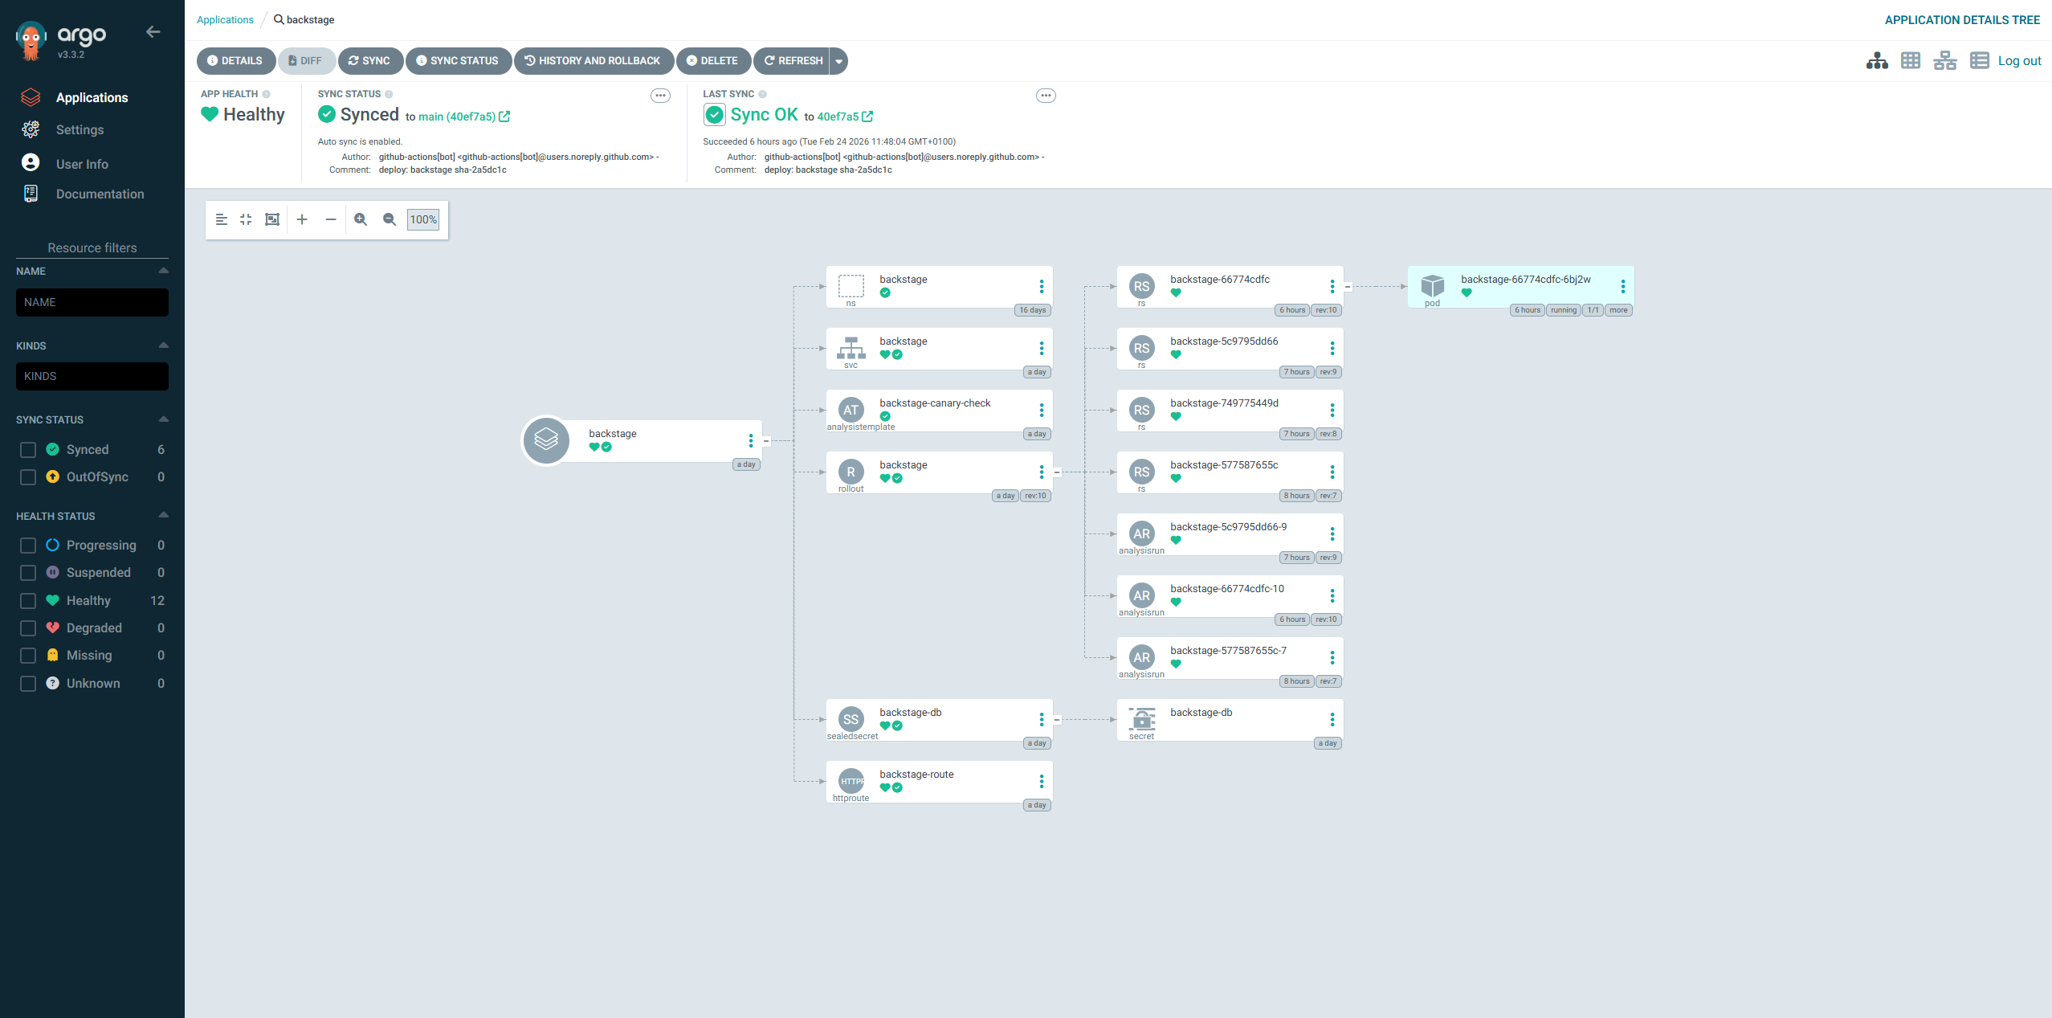Click the SYNC button
This screenshot has height=1018, width=2052.
370,60
